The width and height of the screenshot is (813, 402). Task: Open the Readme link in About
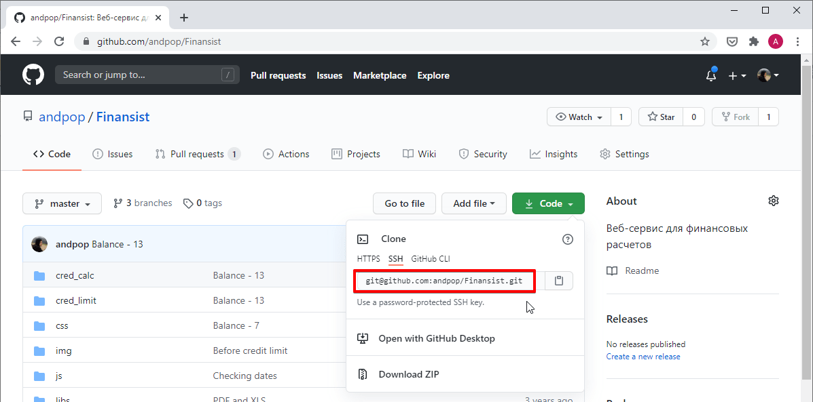coord(642,270)
